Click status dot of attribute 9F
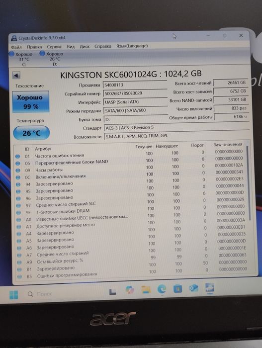 [19, 213]
